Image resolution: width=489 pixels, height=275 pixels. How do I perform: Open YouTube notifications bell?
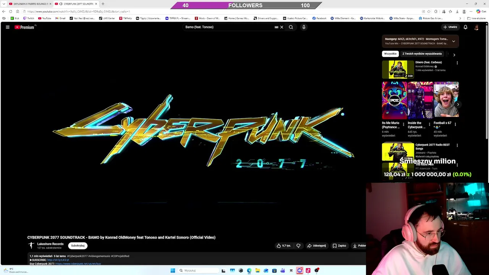pos(465,27)
